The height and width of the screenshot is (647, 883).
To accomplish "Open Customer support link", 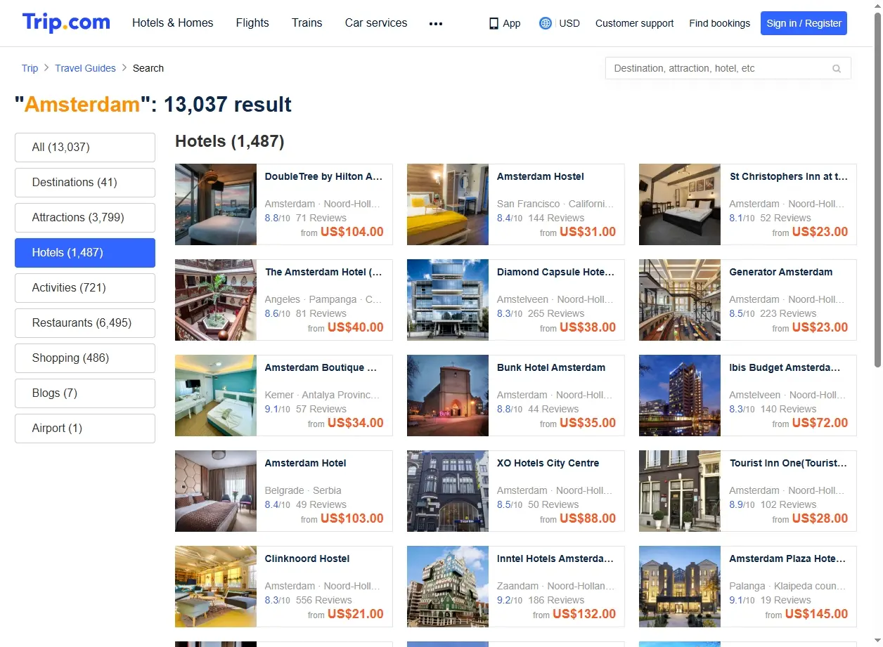I will (635, 23).
